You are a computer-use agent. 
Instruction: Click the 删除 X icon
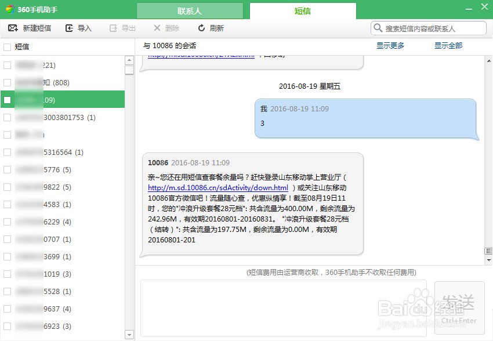157,28
